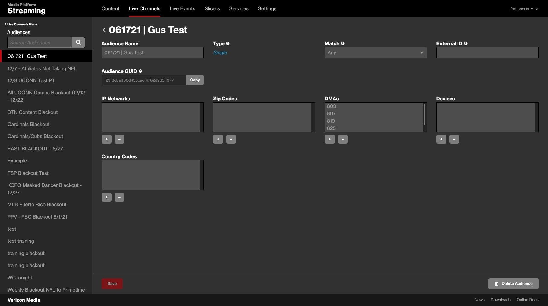Click the Delete Audience button
Image resolution: width=548 pixels, height=306 pixels.
(x=513, y=284)
